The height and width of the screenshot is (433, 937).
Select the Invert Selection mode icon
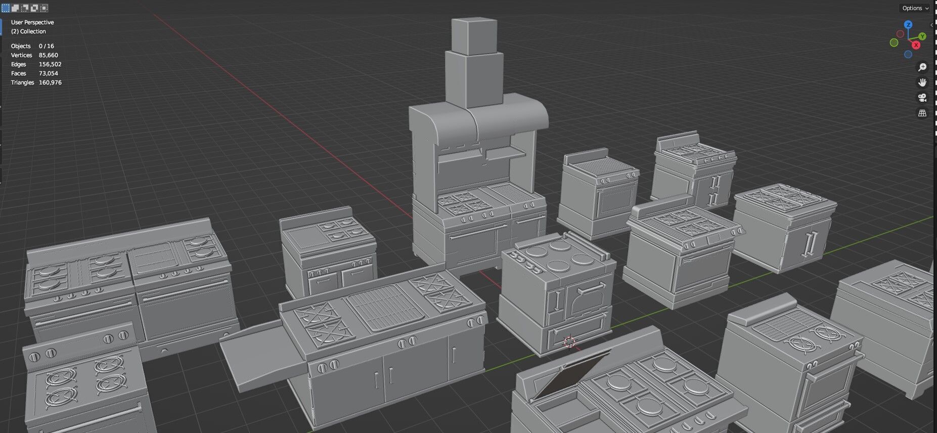tap(35, 8)
